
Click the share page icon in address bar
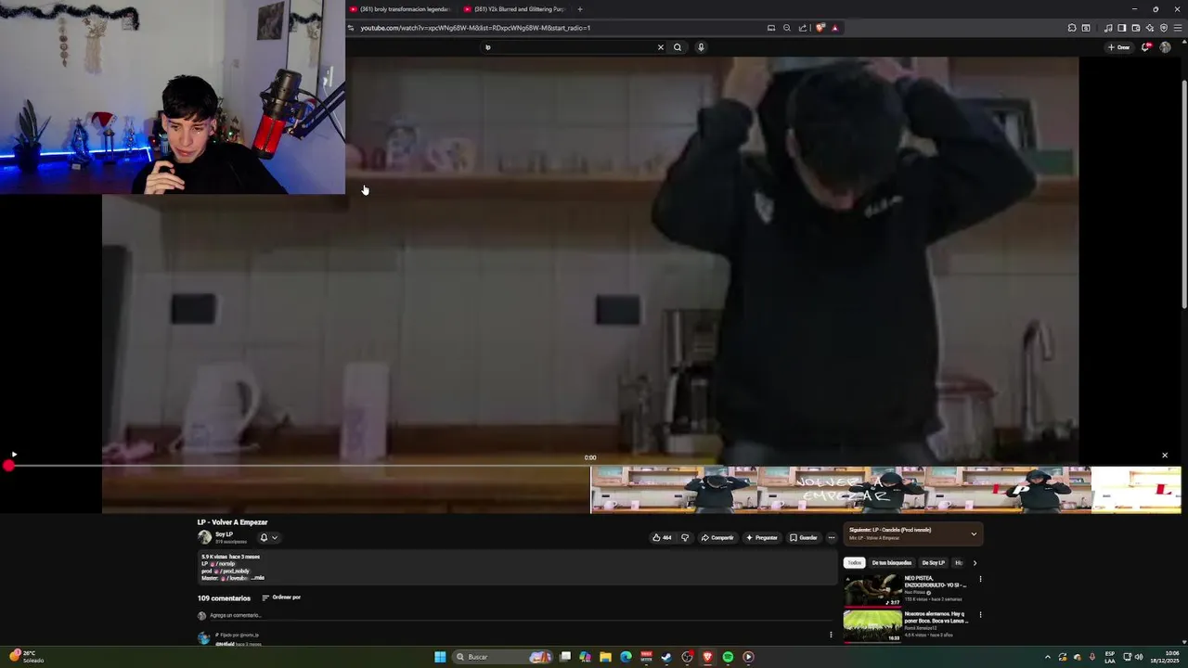[803, 28]
